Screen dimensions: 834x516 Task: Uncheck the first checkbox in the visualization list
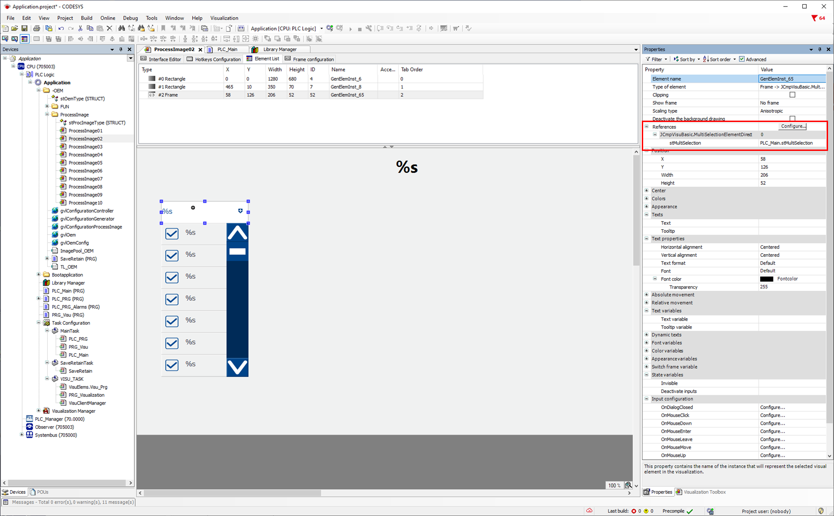(172, 234)
